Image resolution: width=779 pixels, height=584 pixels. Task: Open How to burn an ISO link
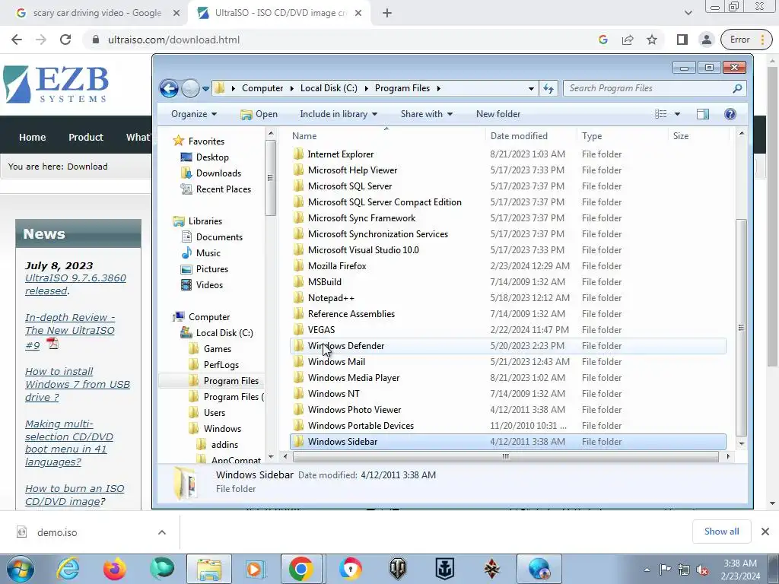click(x=75, y=495)
